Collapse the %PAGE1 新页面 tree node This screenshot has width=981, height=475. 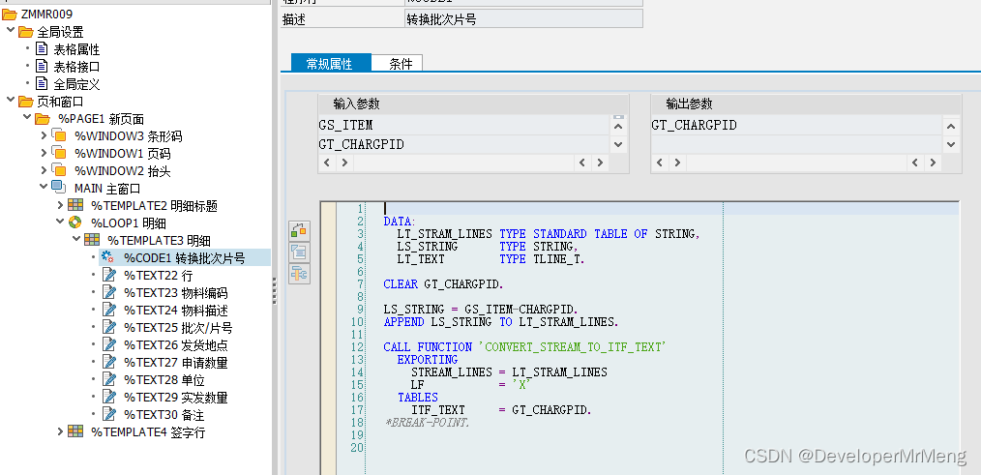click(x=27, y=119)
